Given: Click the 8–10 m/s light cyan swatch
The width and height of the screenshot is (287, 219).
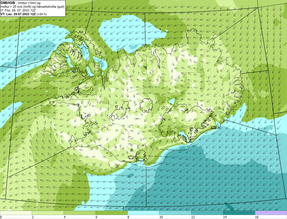Looking at the screenshot, I should (143, 213).
